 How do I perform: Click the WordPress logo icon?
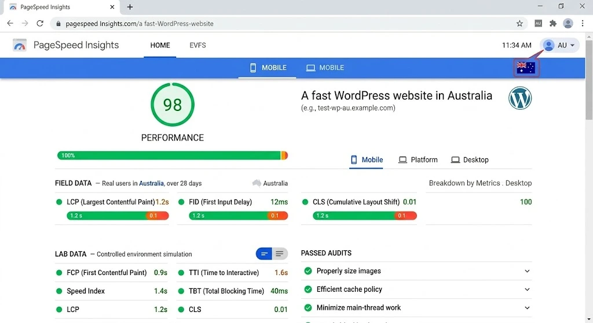520,99
